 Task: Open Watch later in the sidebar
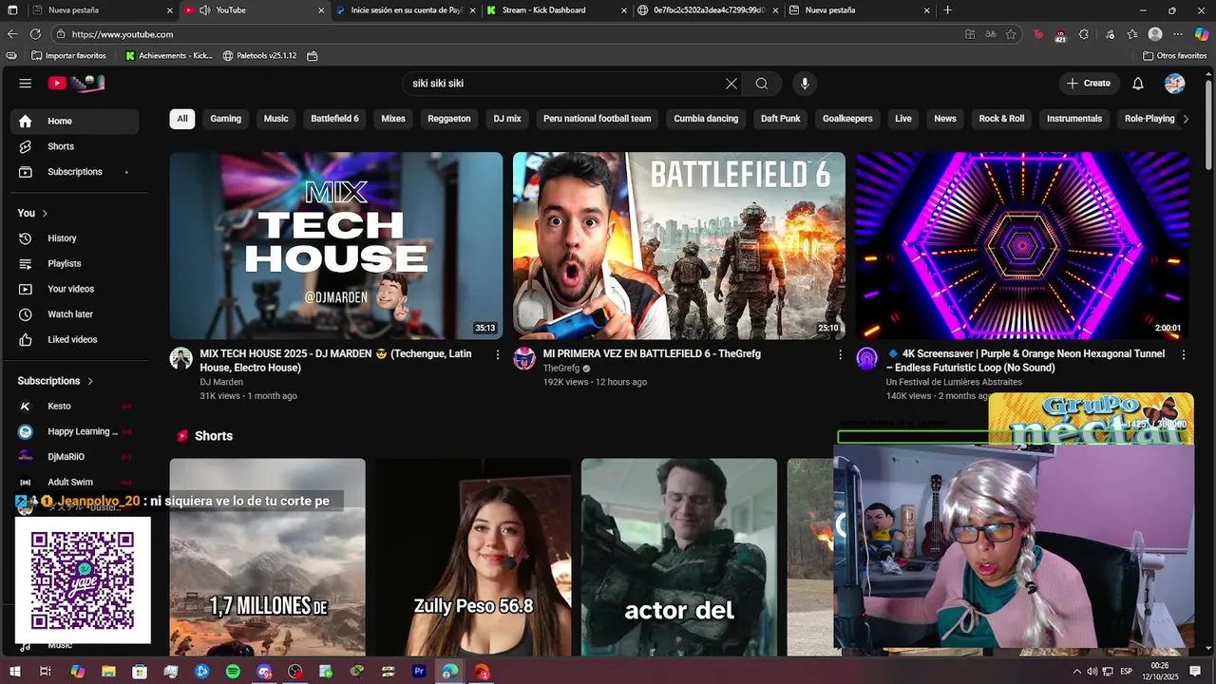tap(75, 314)
